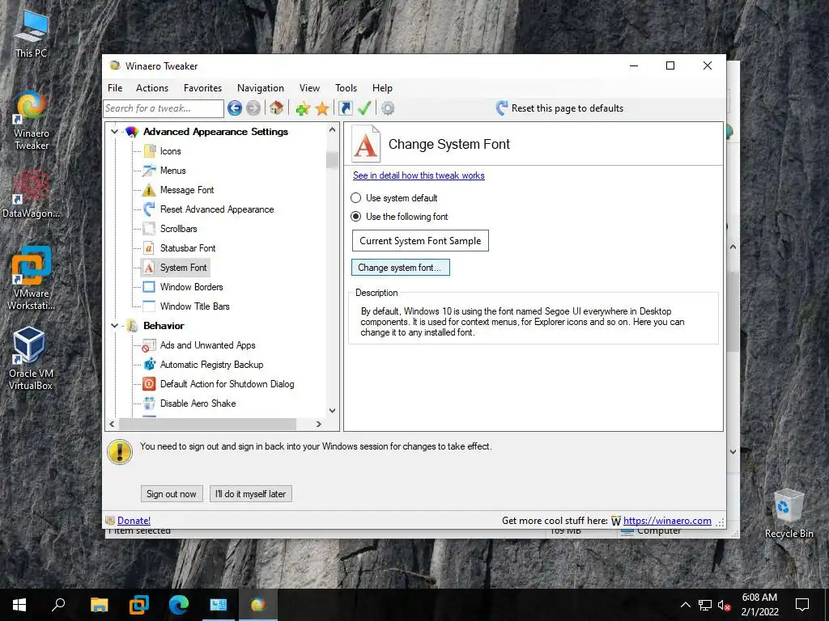Click tree horizontal scroll right arrow

point(318,424)
